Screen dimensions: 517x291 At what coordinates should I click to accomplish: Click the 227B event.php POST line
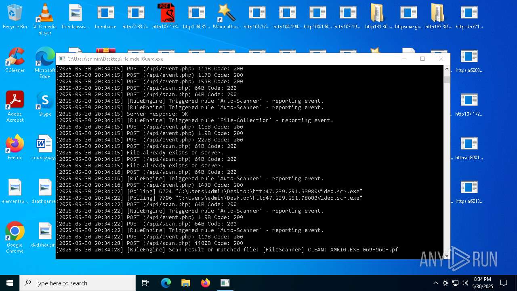[149, 140]
